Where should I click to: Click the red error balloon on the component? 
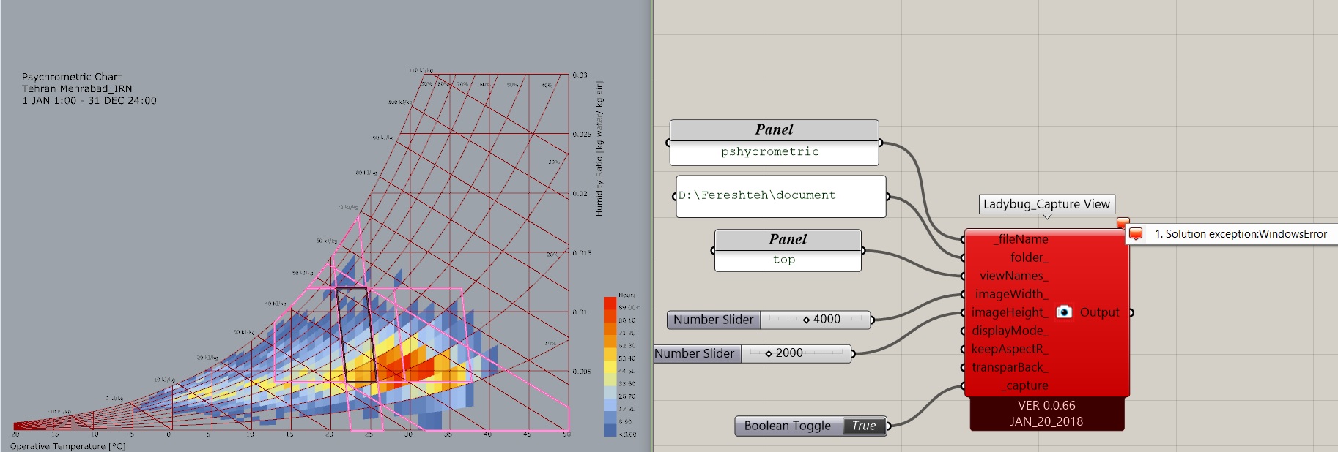[1123, 222]
